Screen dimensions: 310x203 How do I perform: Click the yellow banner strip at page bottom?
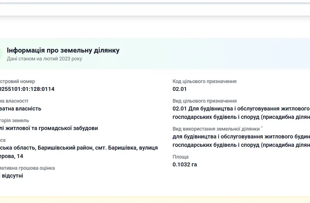pyautogui.click(x=155, y=200)
